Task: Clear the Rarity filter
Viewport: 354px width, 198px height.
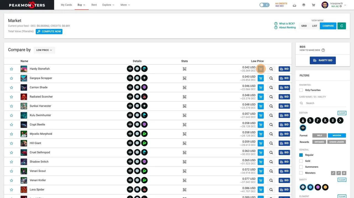Action: [x=342, y=180]
